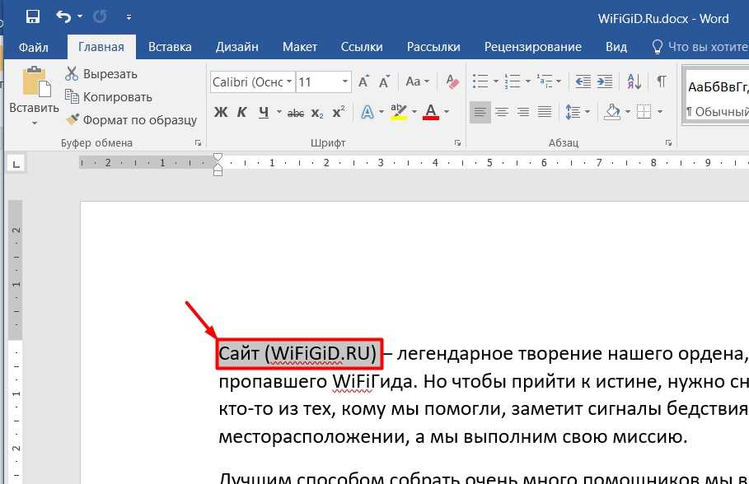Open the borders dropdown arrow
Screen dimensions: 749x484
[x=660, y=112]
